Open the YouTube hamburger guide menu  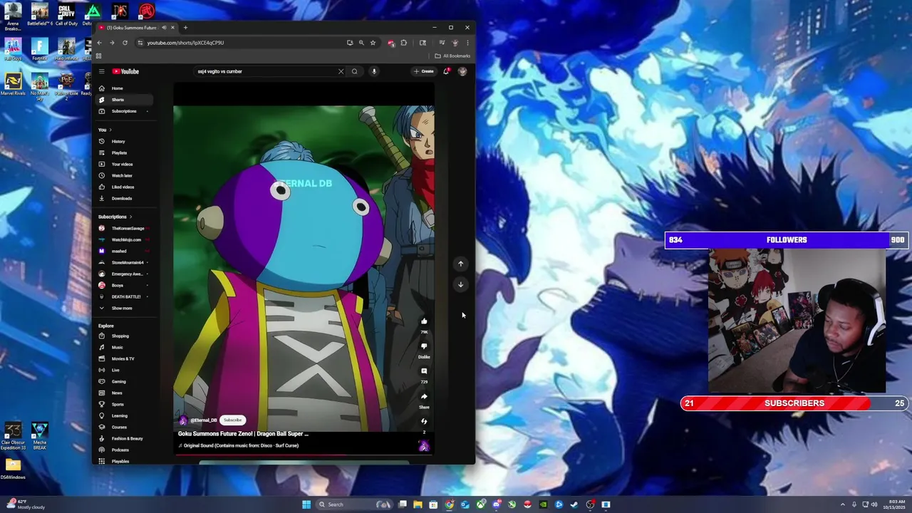102,71
